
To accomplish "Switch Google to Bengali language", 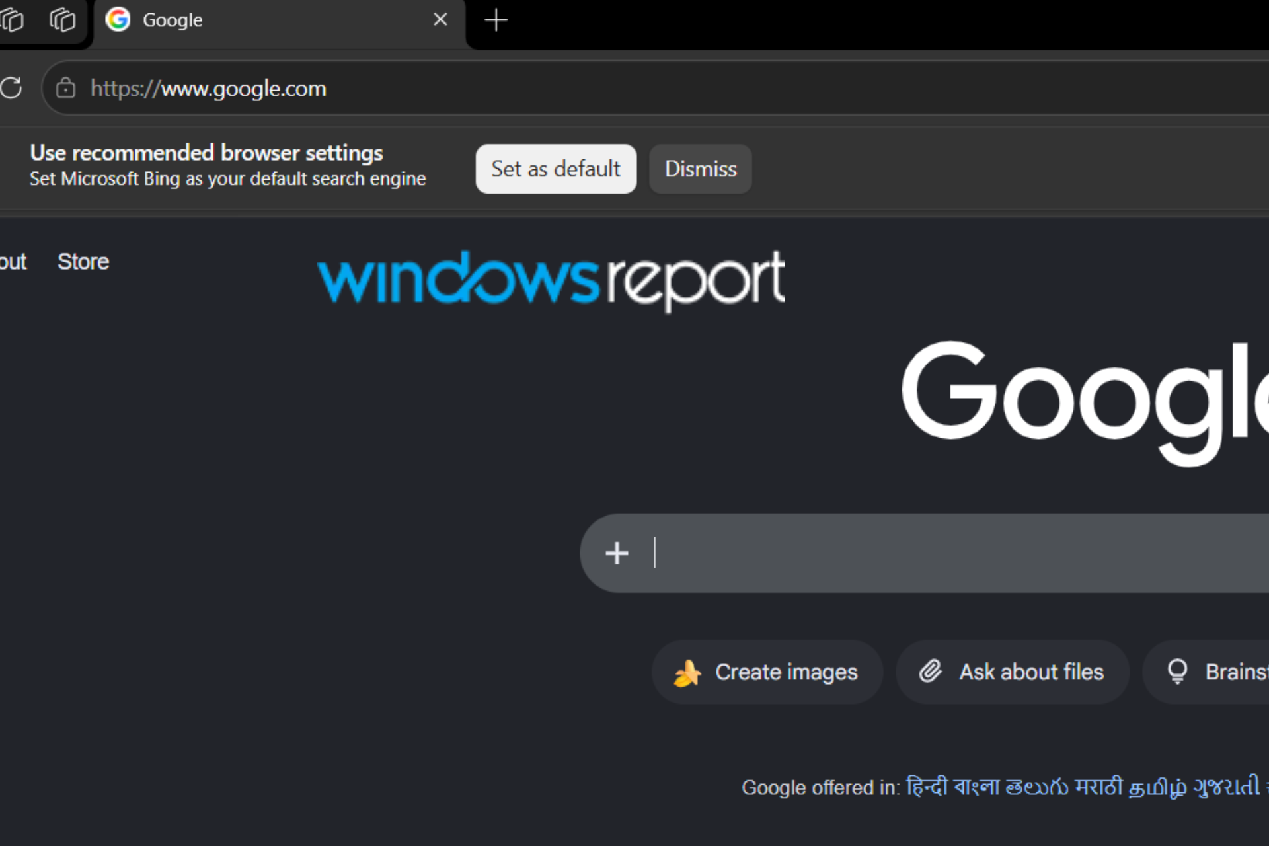I will pos(976,787).
